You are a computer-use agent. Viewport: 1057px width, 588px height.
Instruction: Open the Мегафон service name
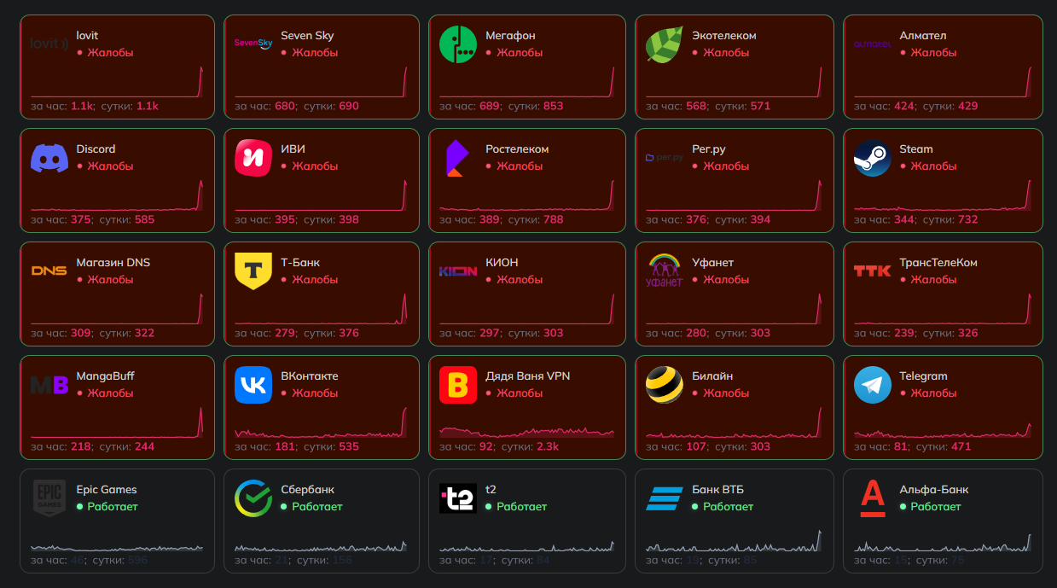coord(511,36)
